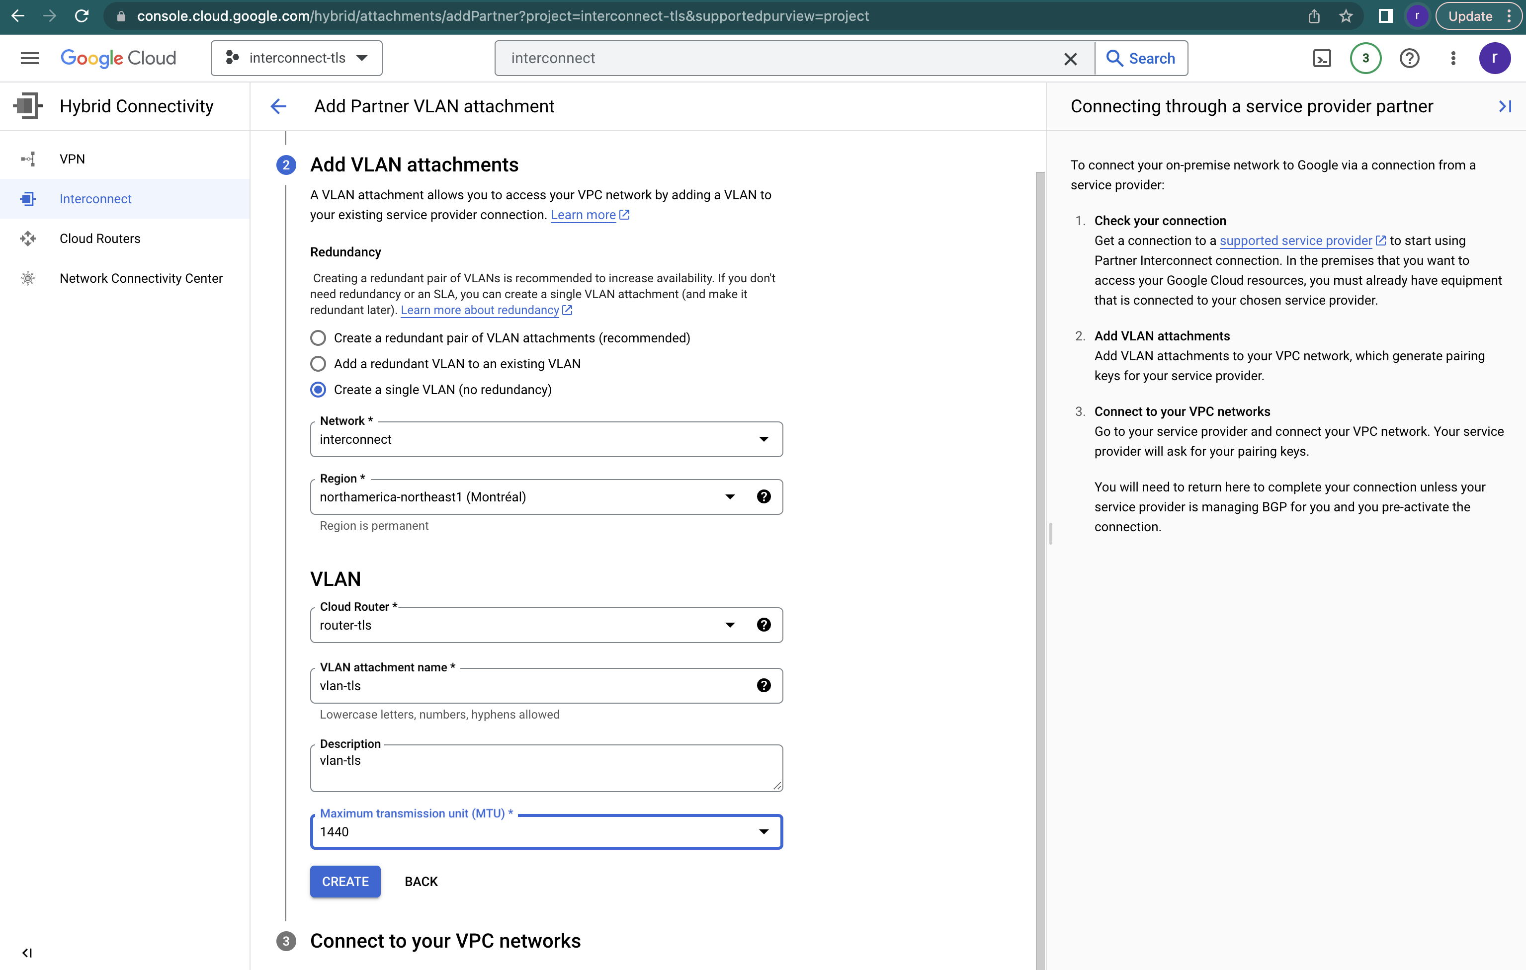Activate the Cloud Shell terminal

pyautogui.click(x=1322, y=58)
